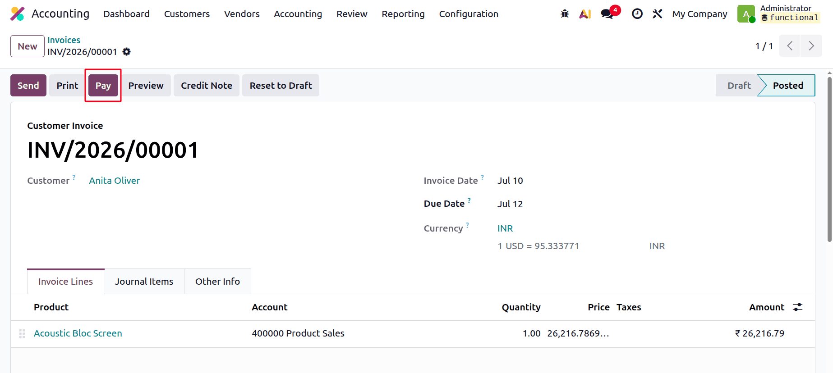Select the Draft status stage
The image size is (833, 373).
tap(739, 86)
